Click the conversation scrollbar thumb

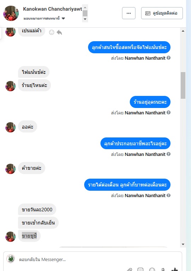183,85
